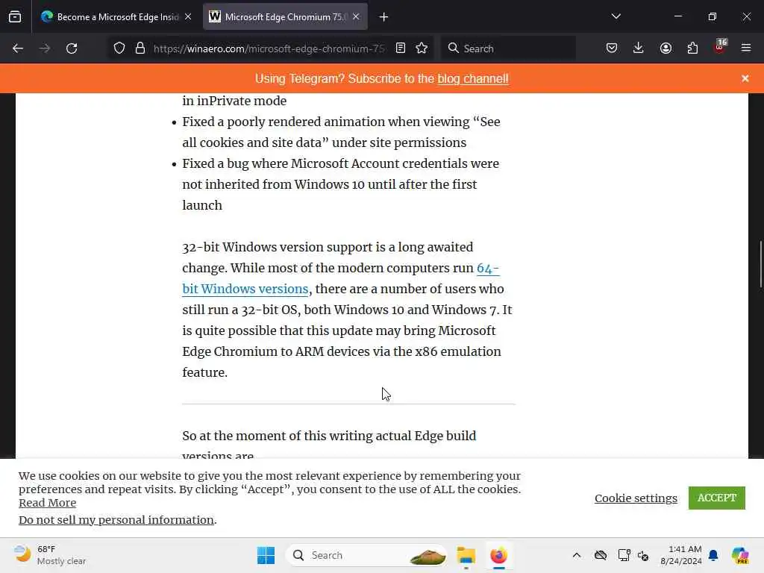This screenshot has height=573, width=764.
Task: Go forward one page
Action: click(x=44, y=48)
